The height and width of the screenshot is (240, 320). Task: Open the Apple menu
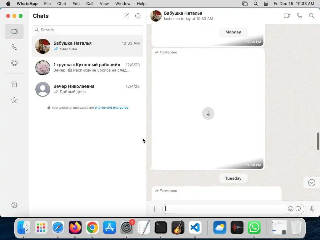pos(8,4)
